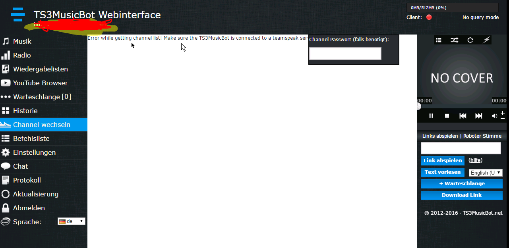Focus the link input box above Link abspielen
The width and height of the screenshot is (509, 248).
[x=461, y=148]
